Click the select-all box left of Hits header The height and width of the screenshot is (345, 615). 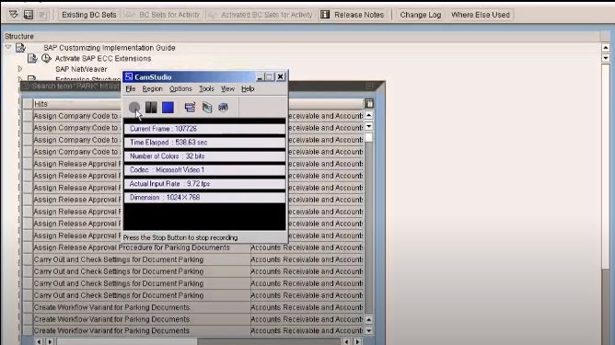tap(28, 103)
